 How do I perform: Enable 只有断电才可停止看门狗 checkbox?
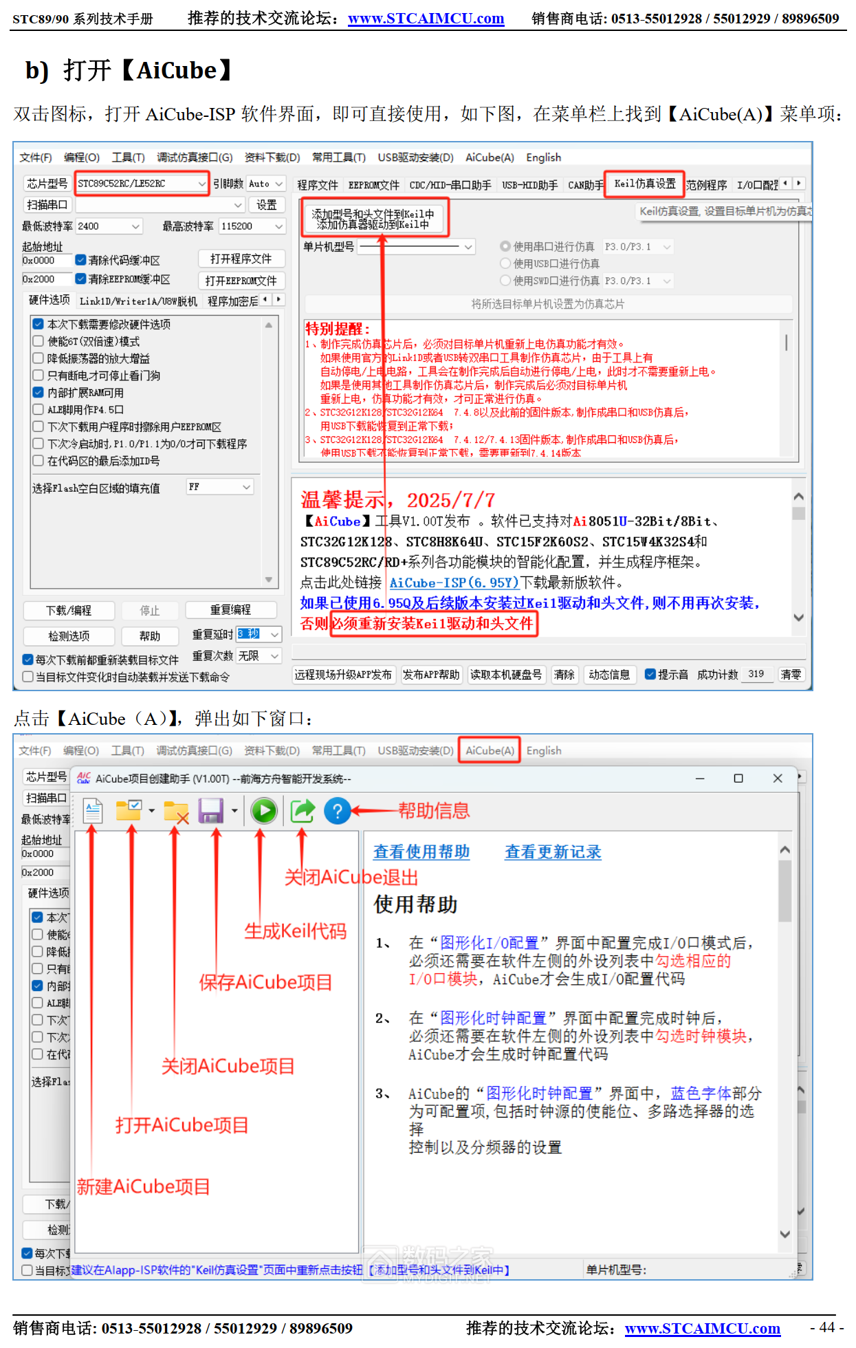click(x=39, y=376)
